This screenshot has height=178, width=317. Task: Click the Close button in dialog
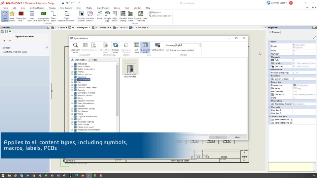pyautogui.click(x=237, y=137)
